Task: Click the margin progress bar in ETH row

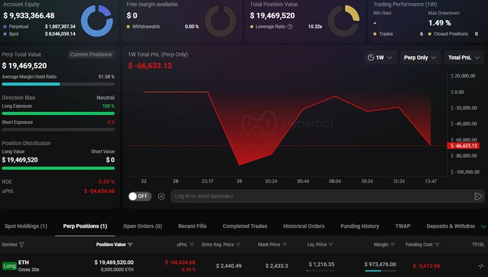Action: pyautogui.click(x=380, y=271)
